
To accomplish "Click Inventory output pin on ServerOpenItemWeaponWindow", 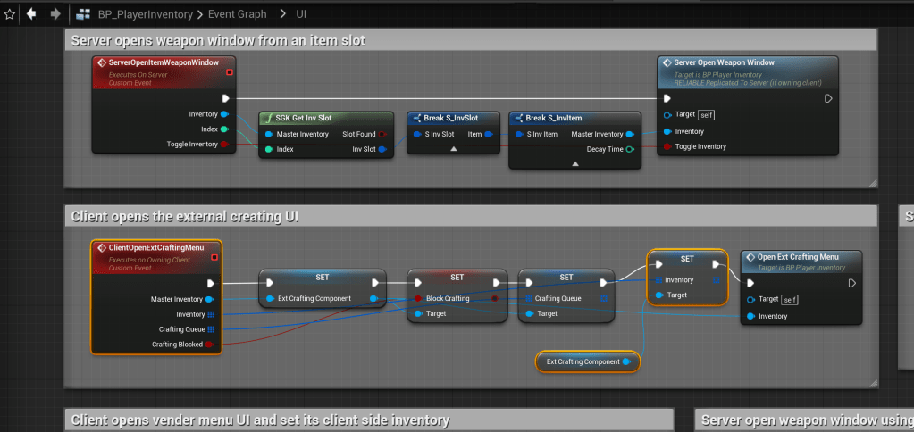I will point(224,114).
